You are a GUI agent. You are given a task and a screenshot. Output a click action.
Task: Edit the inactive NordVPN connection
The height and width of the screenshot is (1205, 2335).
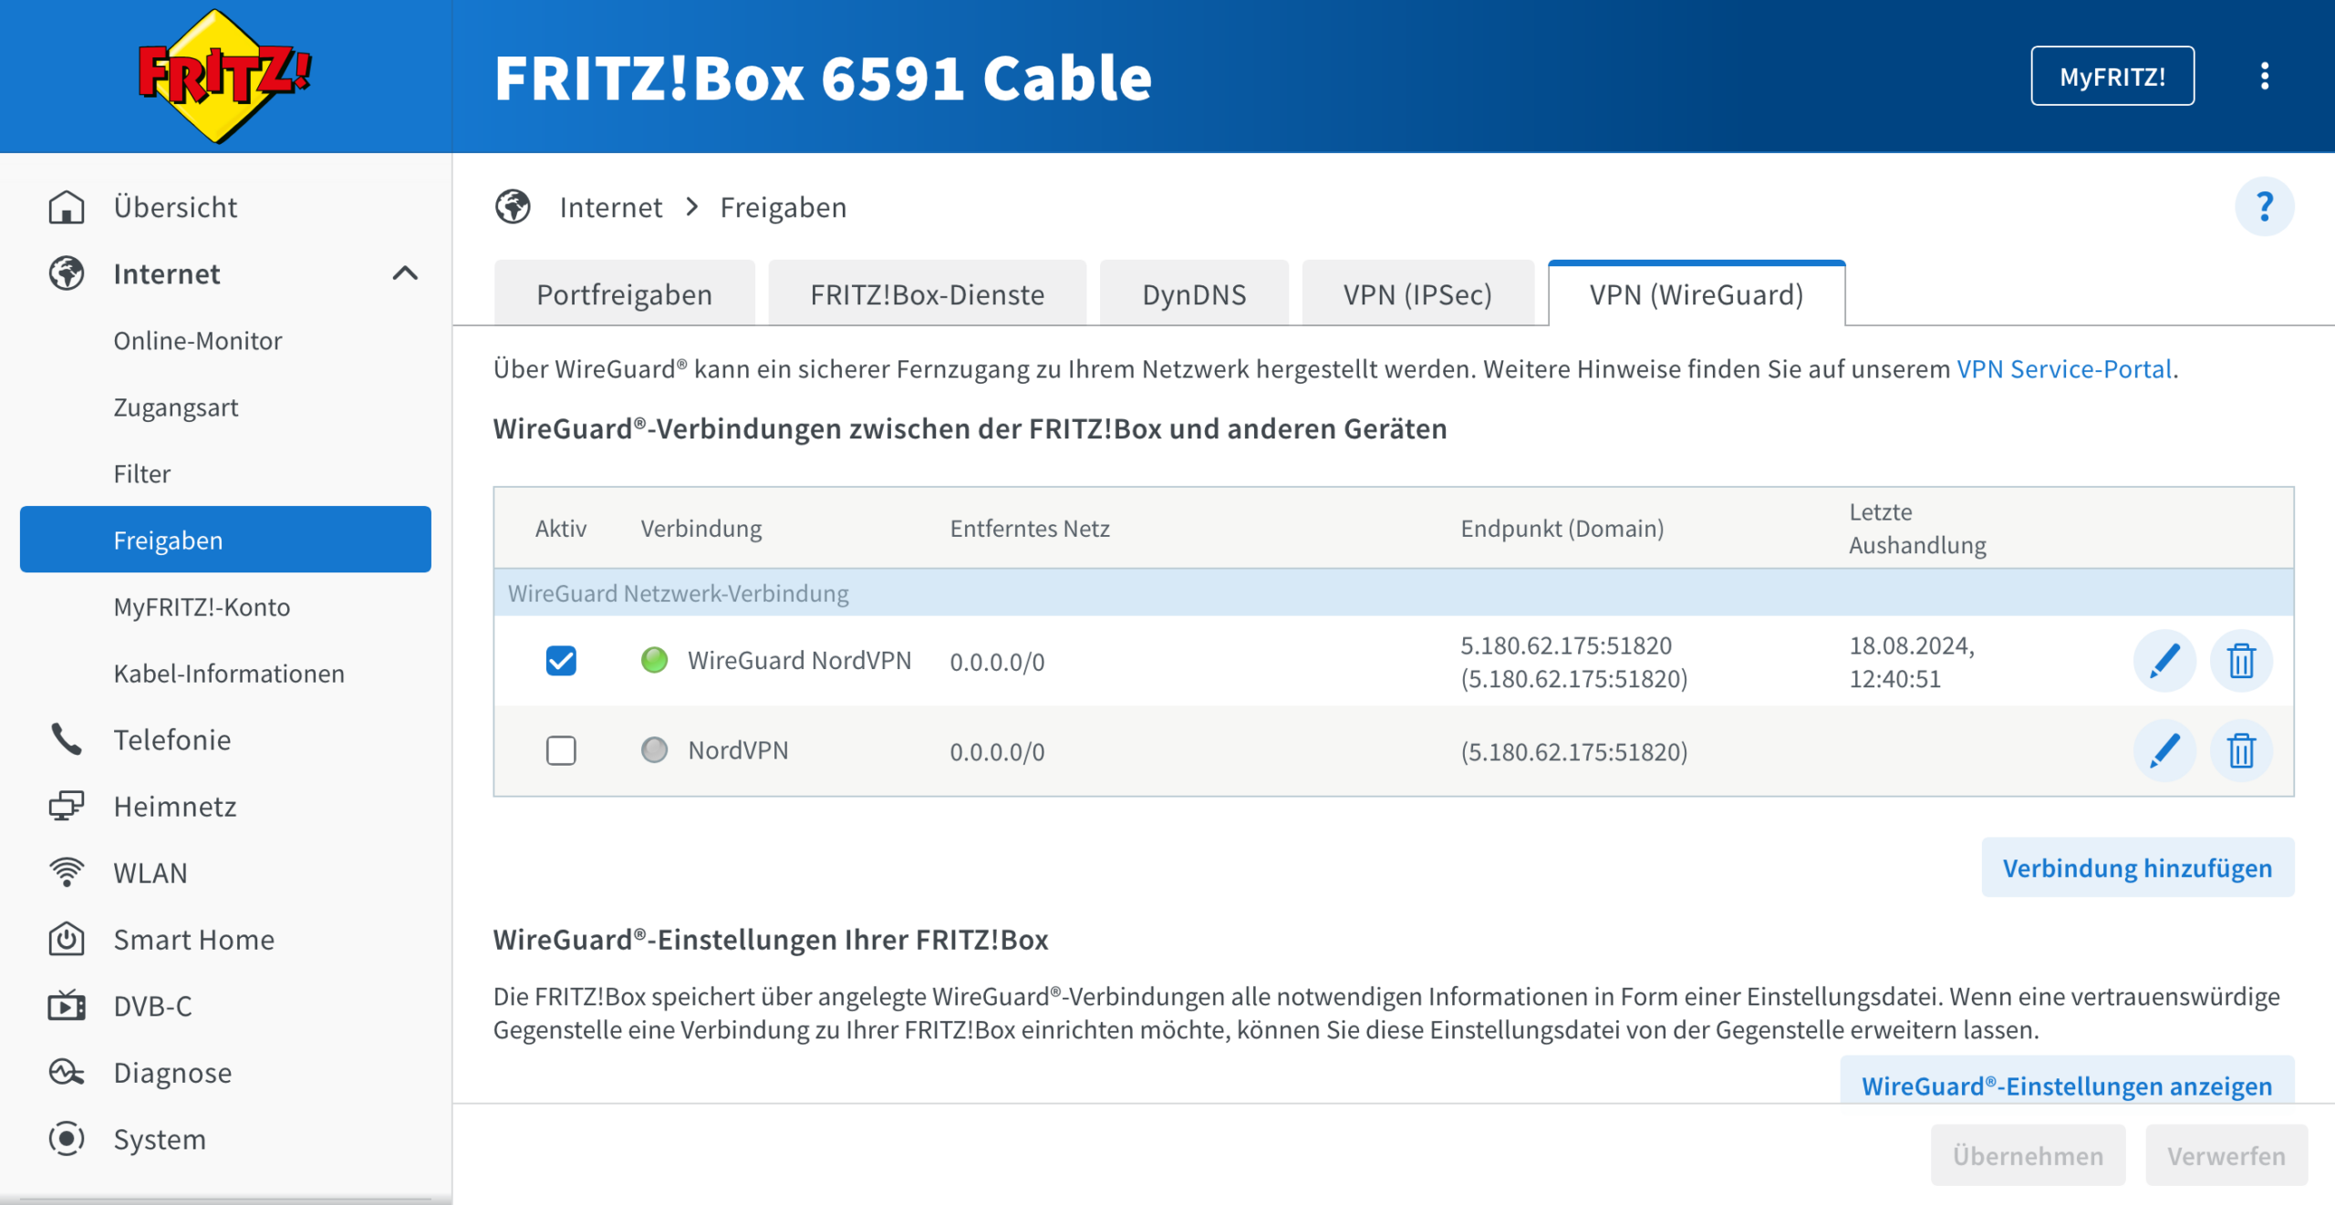2164,751
